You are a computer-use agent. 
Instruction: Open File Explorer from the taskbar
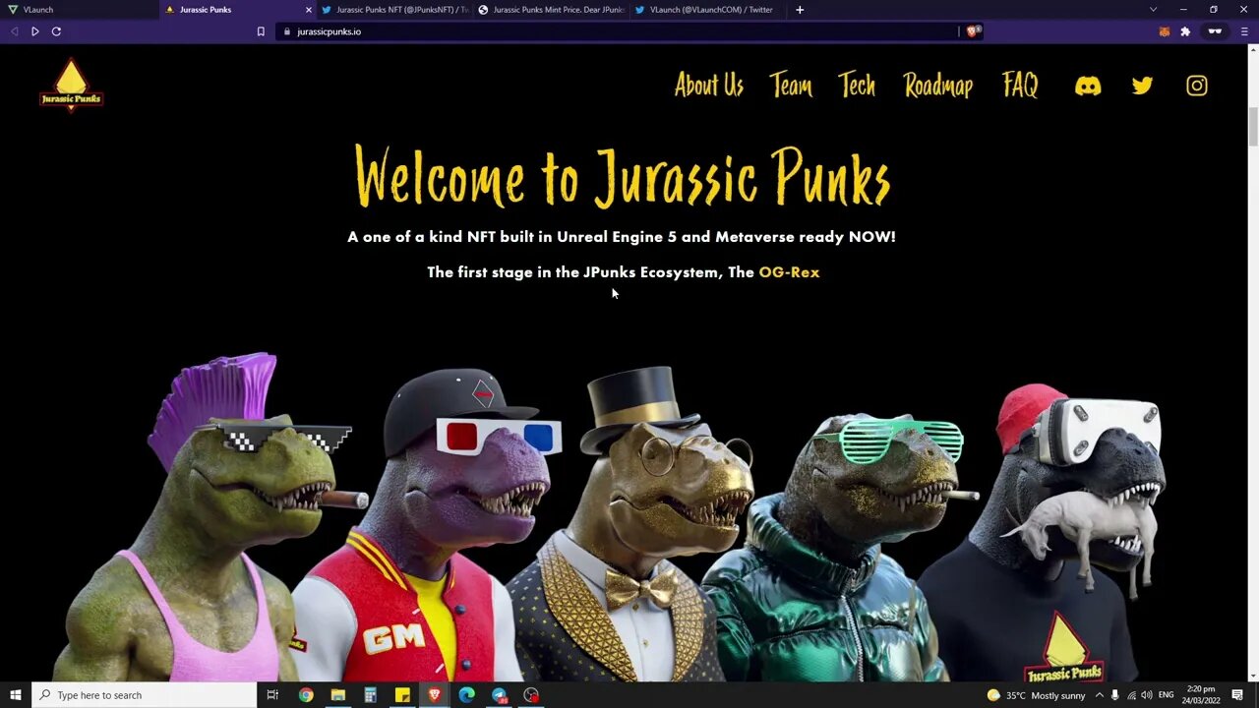(338, 695)
